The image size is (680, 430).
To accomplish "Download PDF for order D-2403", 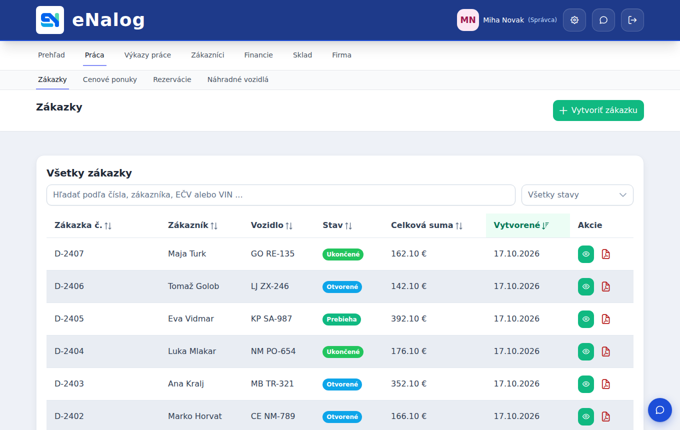I will pos(606,384).
